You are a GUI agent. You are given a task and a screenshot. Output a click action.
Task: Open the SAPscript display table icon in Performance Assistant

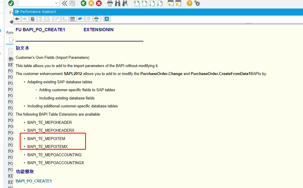(x=72, y=19)
